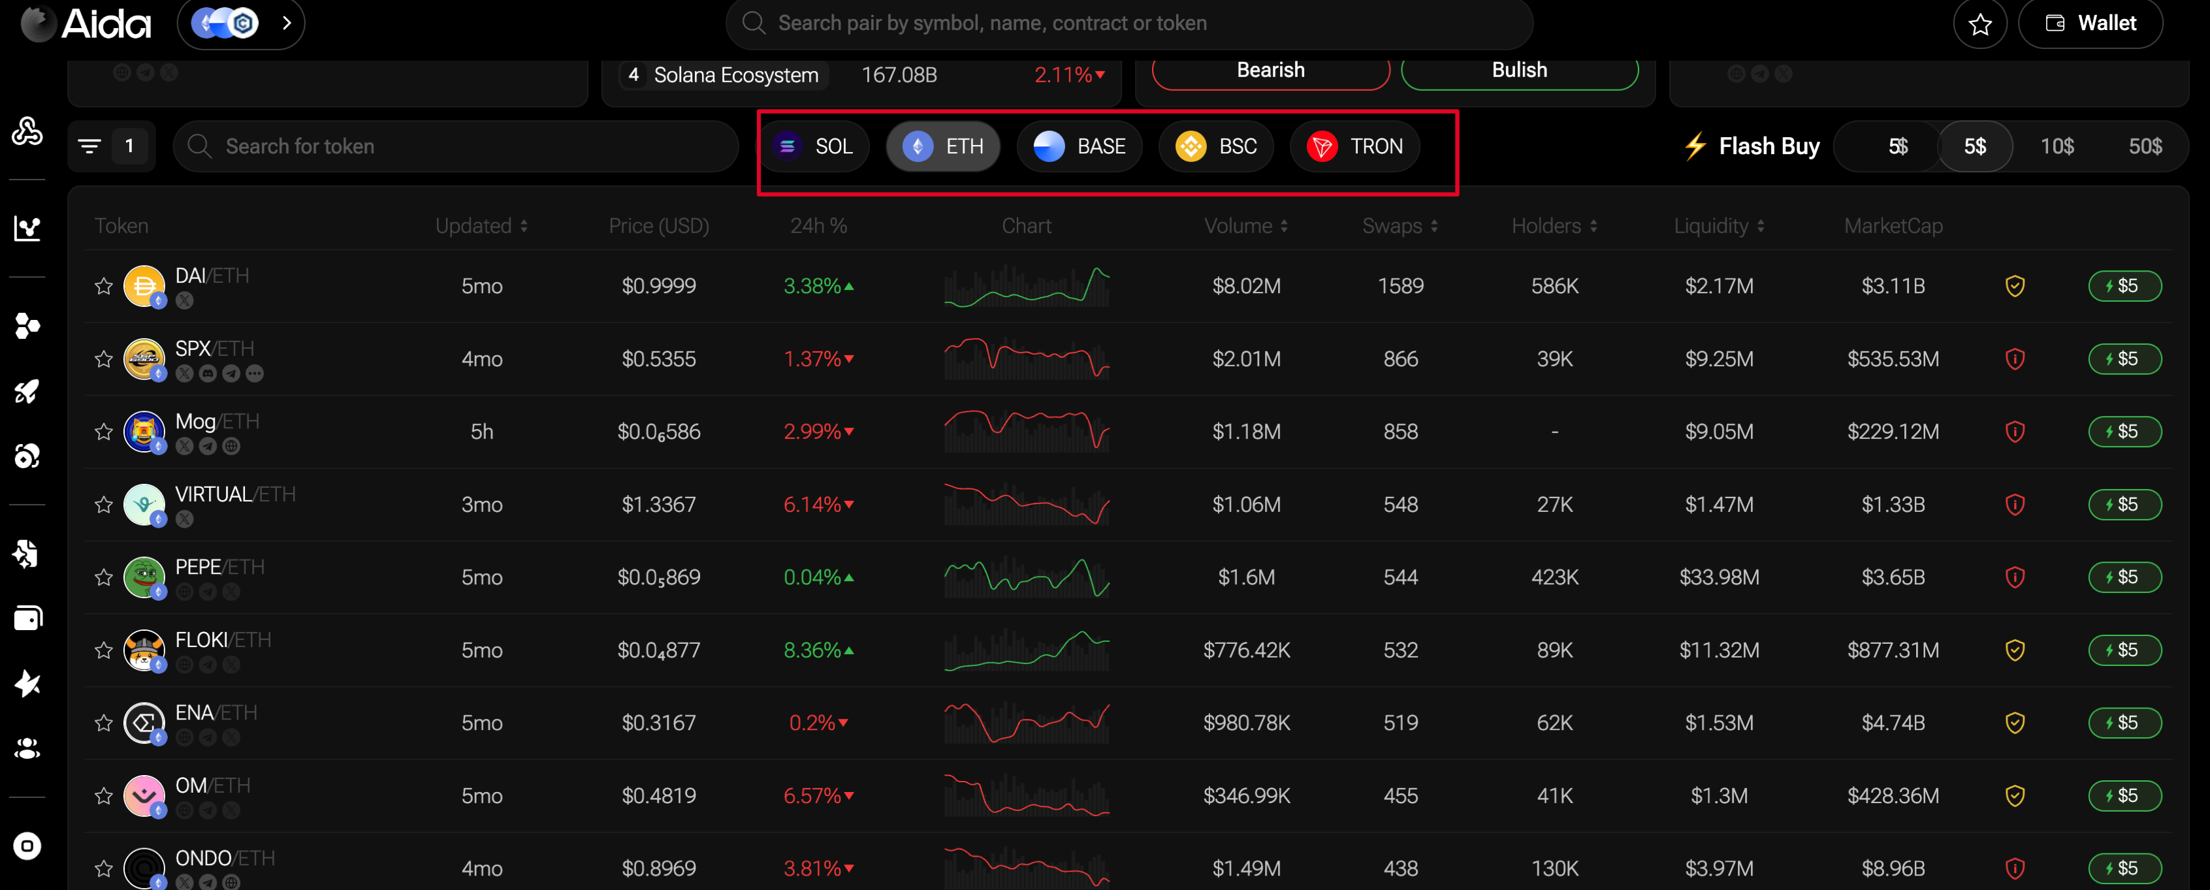Open the sidebar circle record icon
Viewport: 2210px width, 890px height.
point(27,846)
